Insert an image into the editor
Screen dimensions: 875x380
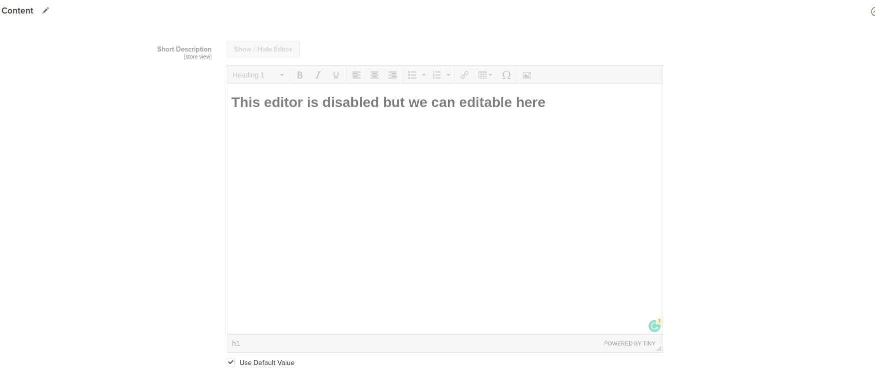point(527,75)
